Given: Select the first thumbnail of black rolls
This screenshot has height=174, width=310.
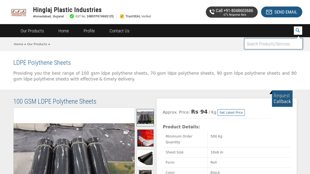Looking at the screenshot, I should (x=145, y=118).
